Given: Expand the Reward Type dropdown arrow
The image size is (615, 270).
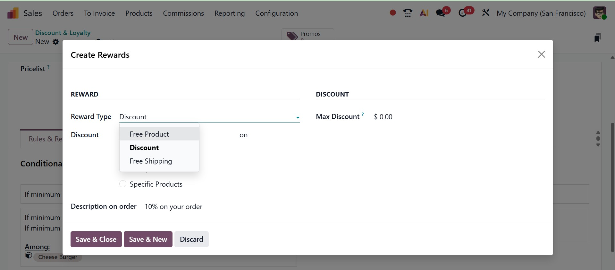Looking at the screenshot, I should (298, 117).
